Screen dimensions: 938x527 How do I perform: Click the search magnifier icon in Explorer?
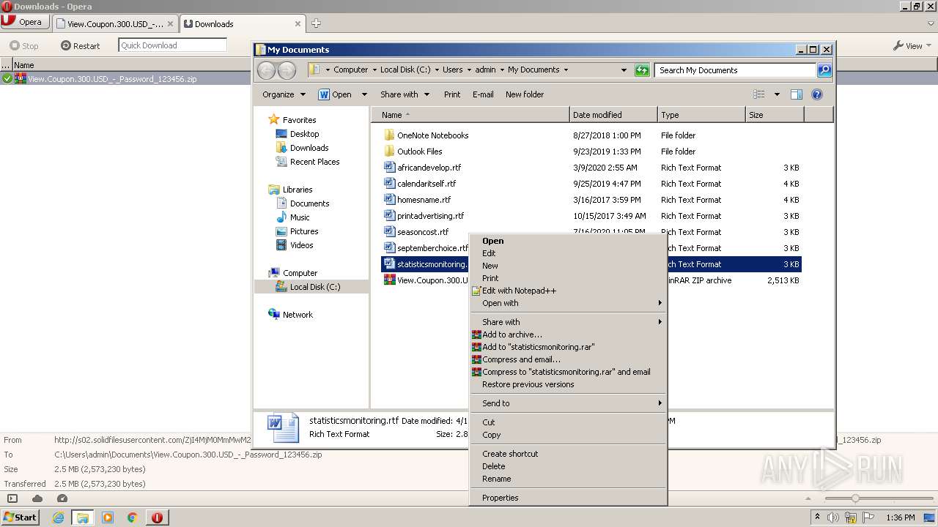pyautogui.click(x=824, y=70)
